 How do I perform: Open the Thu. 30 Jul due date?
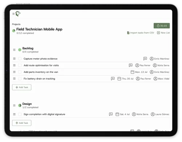pyautogui.click(x=126, y=79)
